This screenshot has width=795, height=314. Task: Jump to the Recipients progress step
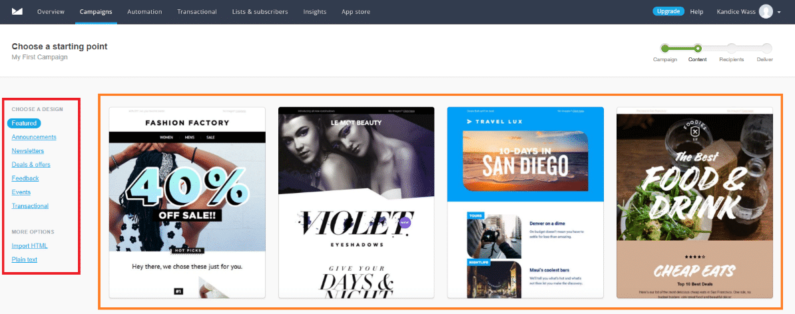tap(732, 49)
